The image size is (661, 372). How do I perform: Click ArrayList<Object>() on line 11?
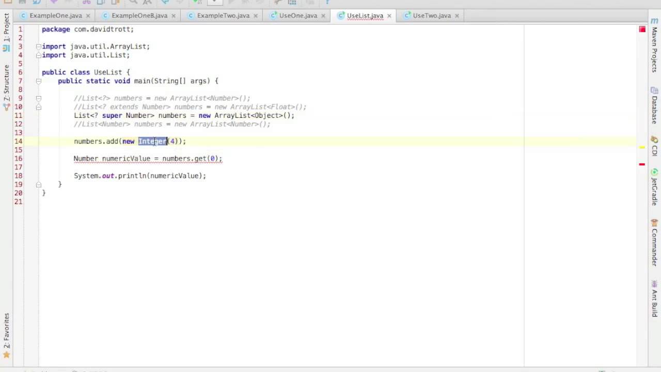coord(252,115)
